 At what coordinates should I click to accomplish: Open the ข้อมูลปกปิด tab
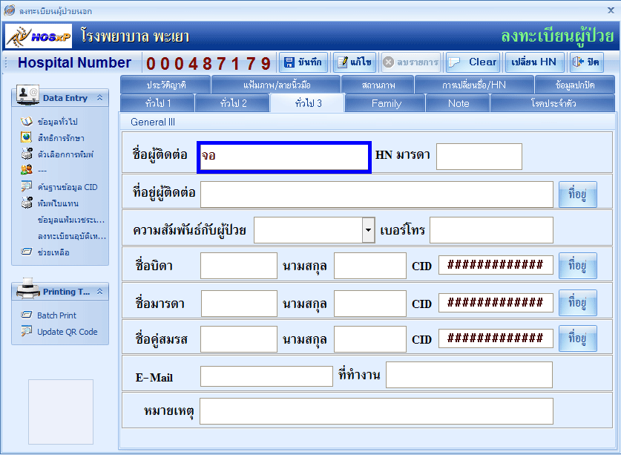(575, 85)
